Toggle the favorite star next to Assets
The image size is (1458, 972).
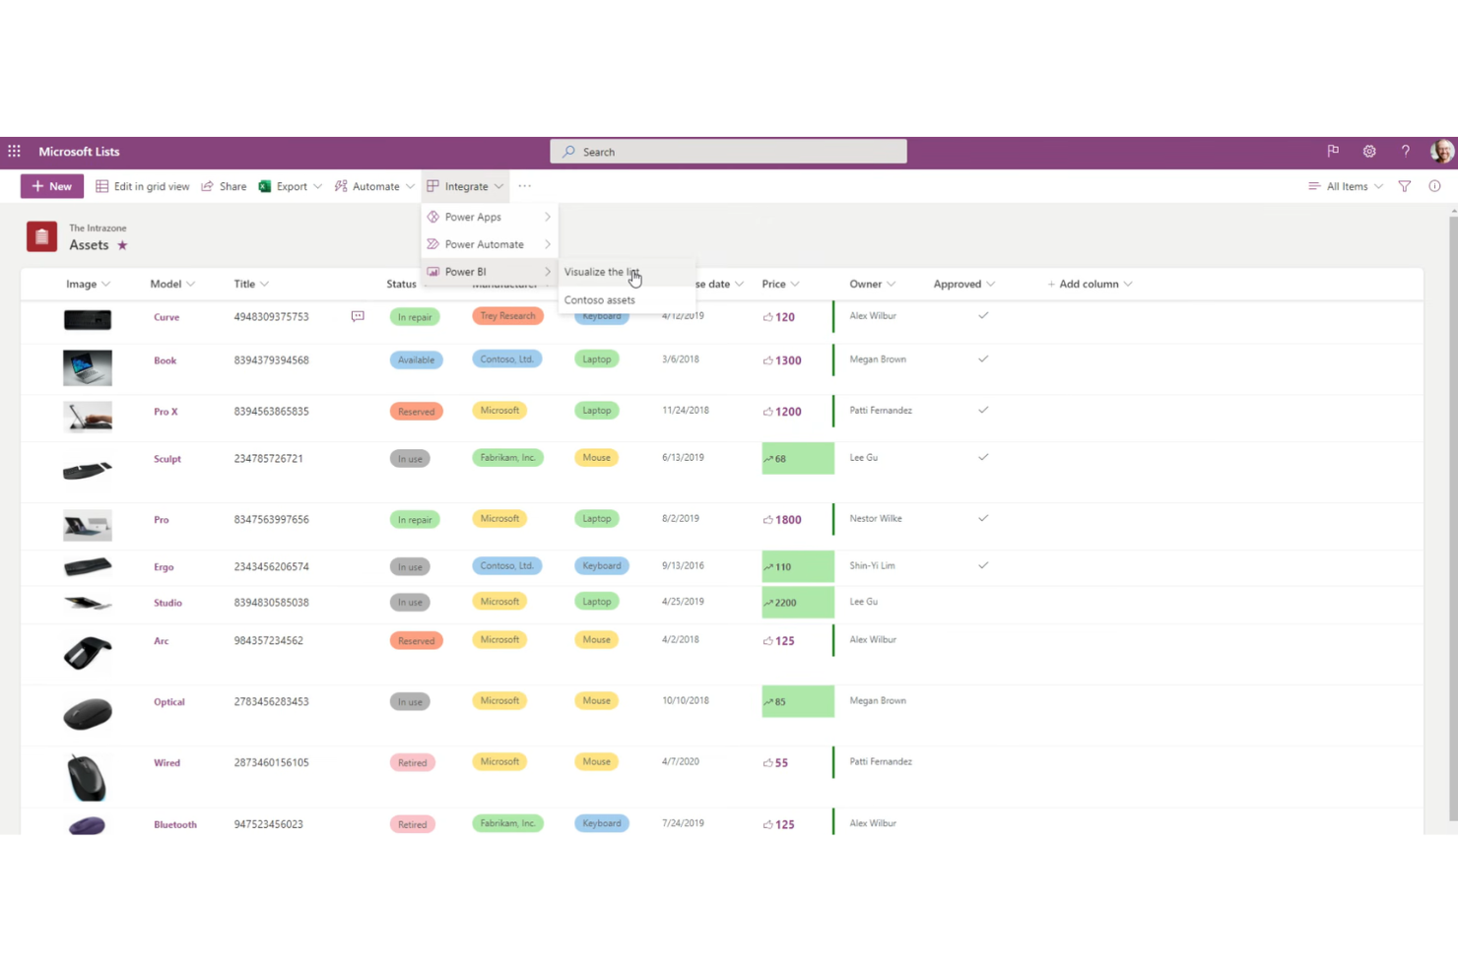(x=122, y=245)
